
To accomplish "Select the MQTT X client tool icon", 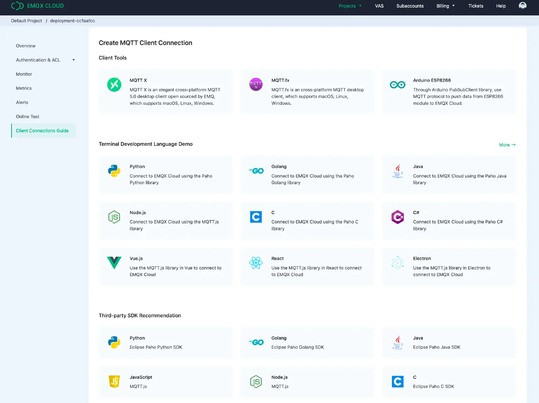I will tap(114, 84).
